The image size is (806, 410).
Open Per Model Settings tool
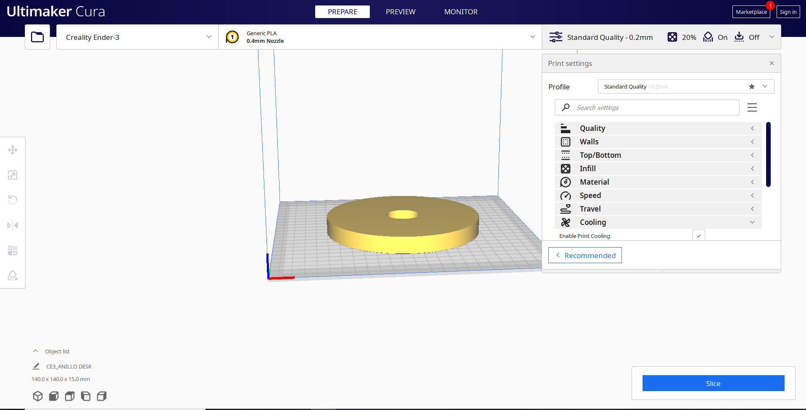coord(13,251)
